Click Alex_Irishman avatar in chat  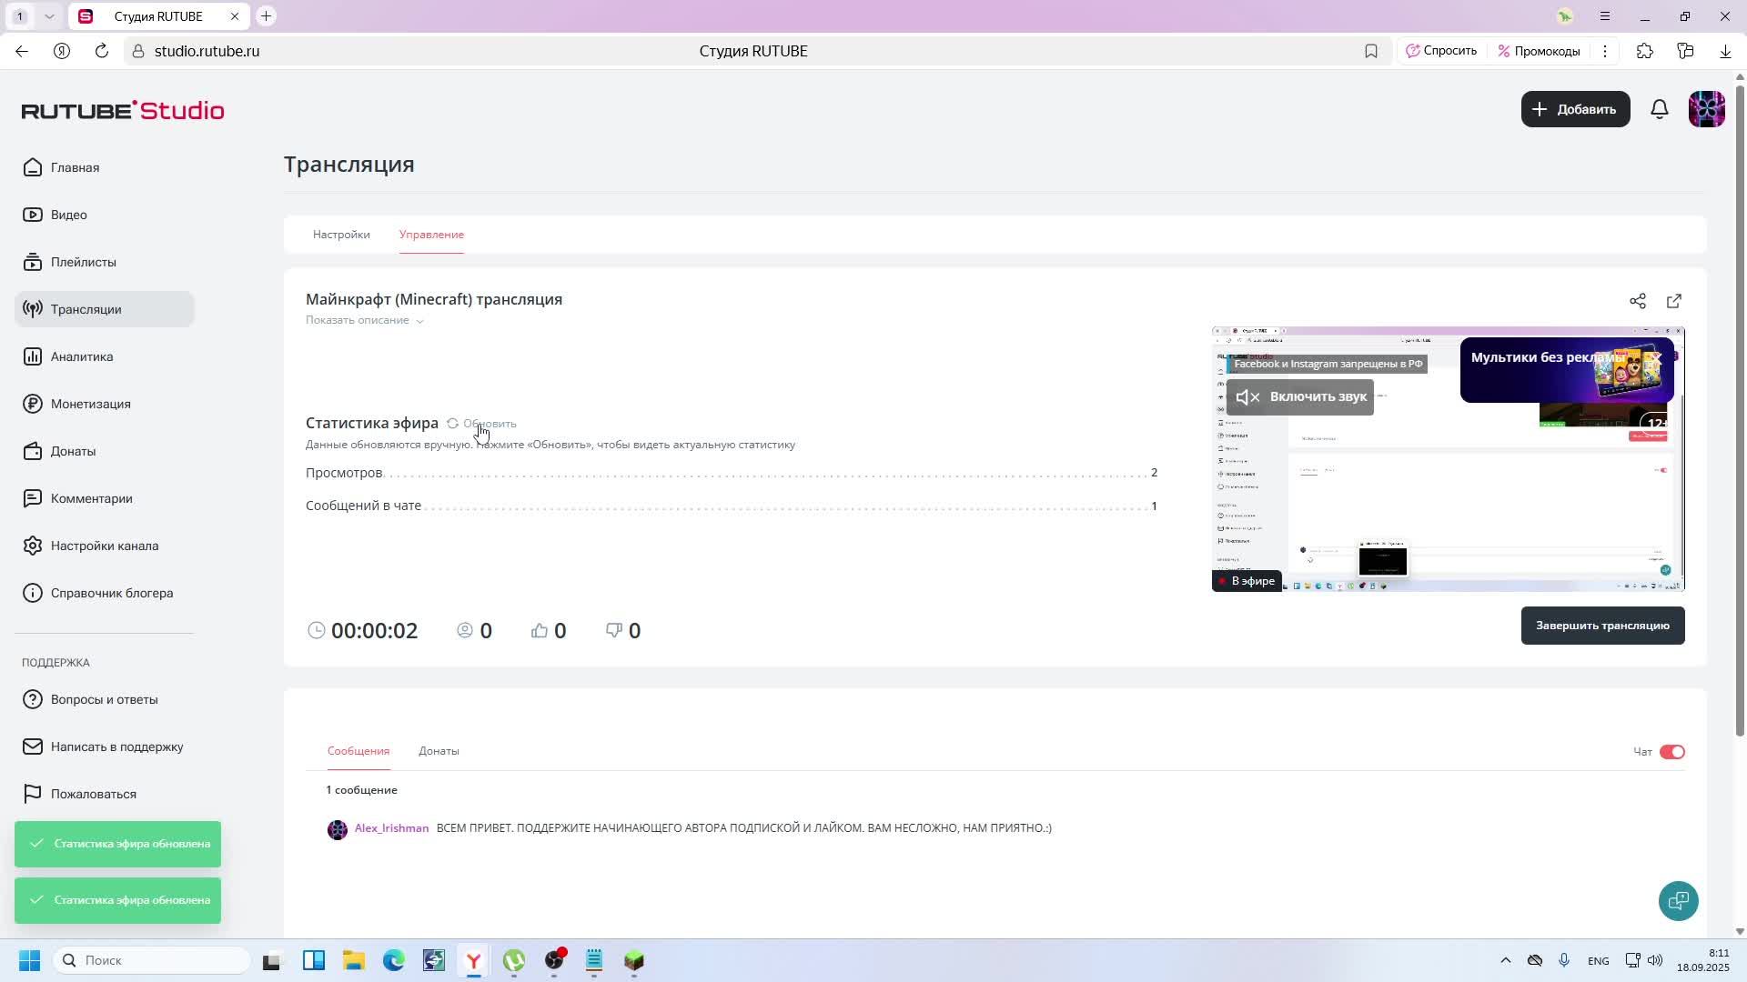pos(338,829)
